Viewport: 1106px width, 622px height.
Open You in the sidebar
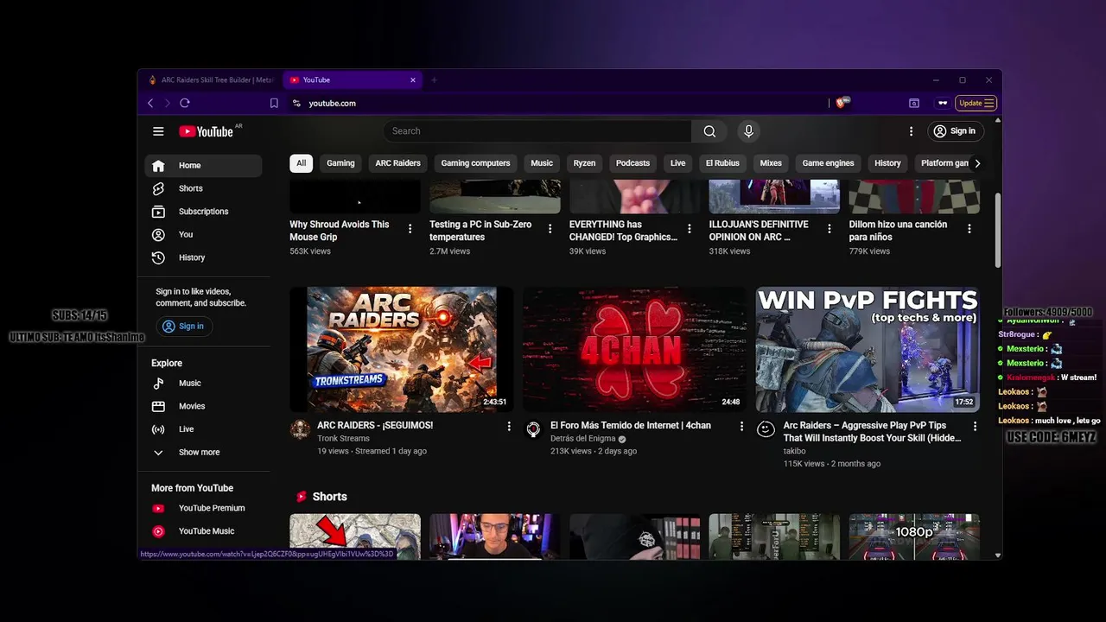[x=203, y=235]
